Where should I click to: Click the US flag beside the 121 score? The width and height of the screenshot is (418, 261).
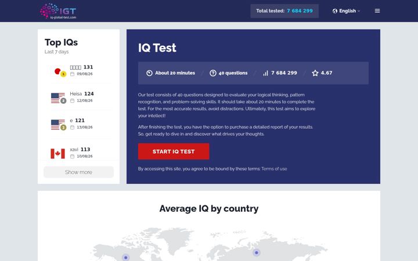(58, 124)
